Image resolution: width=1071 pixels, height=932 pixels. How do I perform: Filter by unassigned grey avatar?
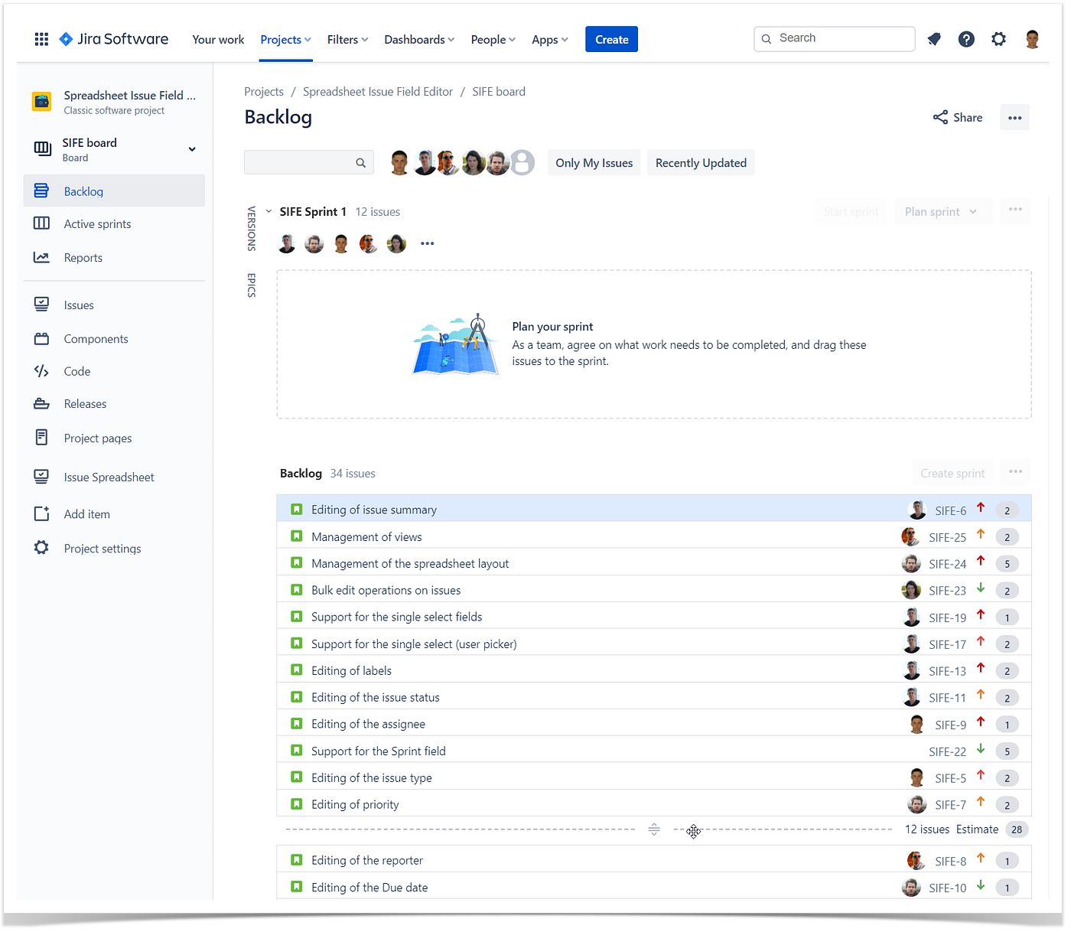pyautogui.click(x=522, y=162)
